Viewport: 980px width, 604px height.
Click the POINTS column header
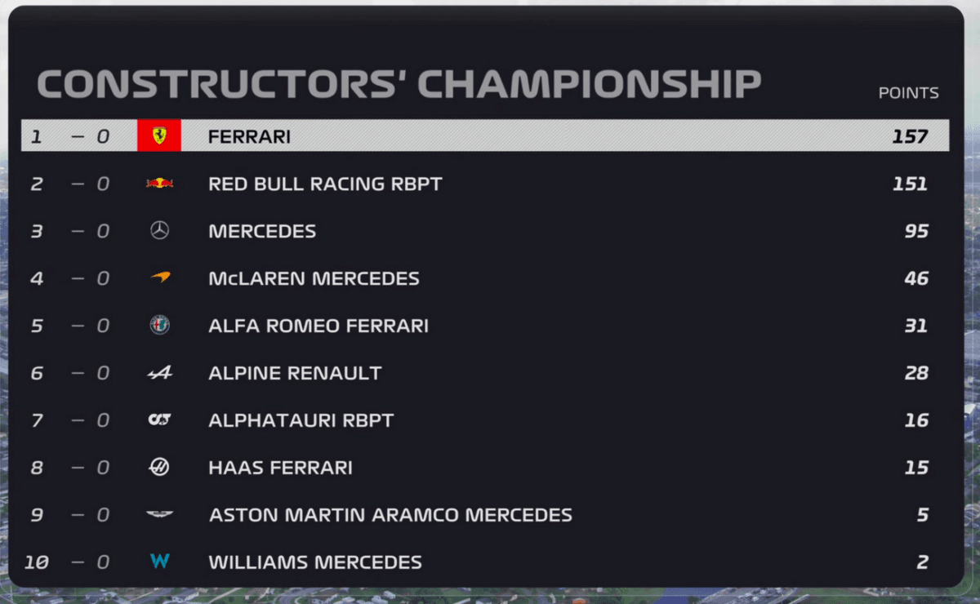click(908, 93)
